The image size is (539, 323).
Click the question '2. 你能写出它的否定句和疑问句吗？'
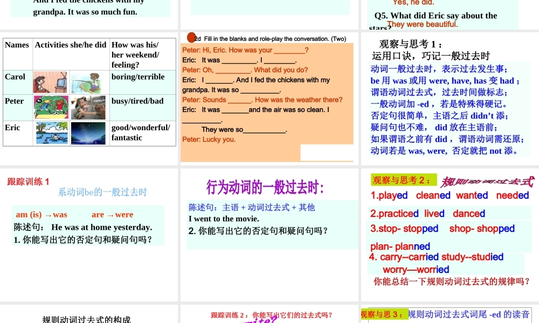258,230
